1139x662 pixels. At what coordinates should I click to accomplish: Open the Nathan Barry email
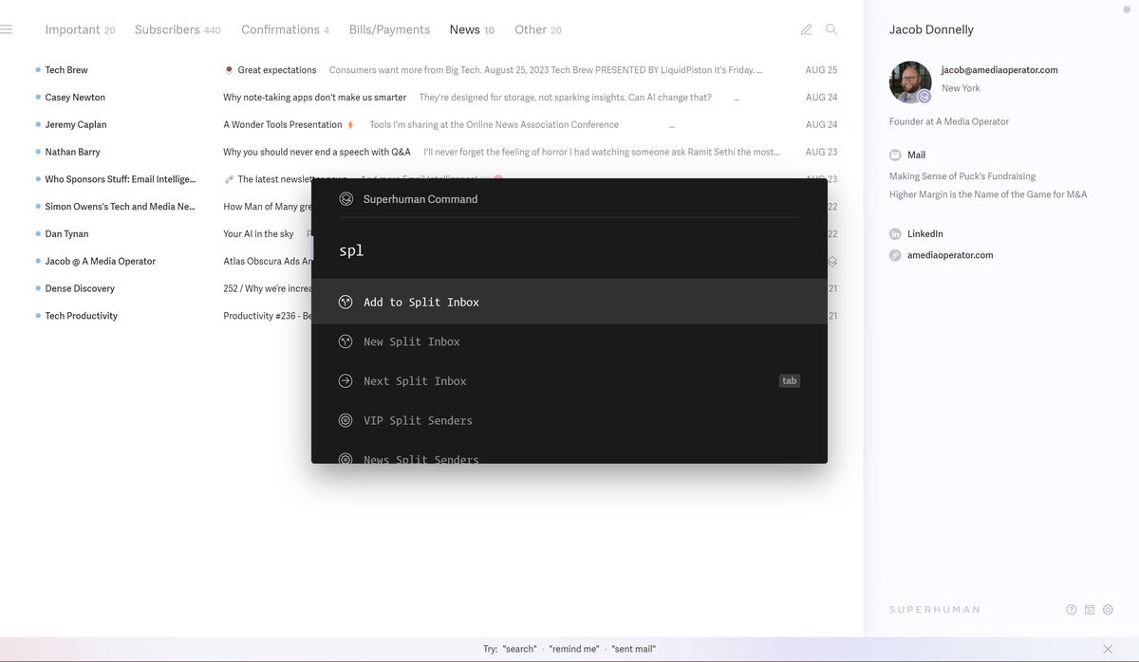437,152
